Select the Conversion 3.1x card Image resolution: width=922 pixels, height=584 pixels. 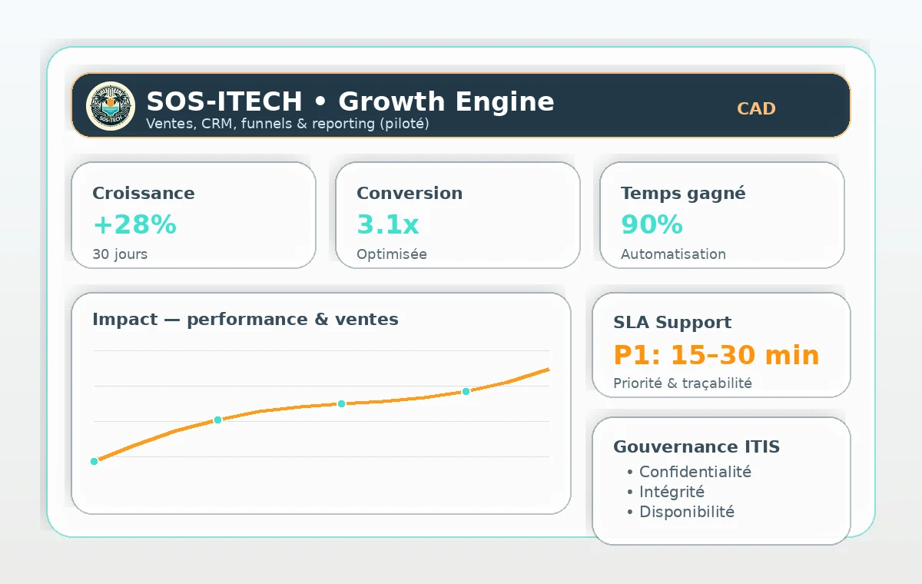pos(458,215)
